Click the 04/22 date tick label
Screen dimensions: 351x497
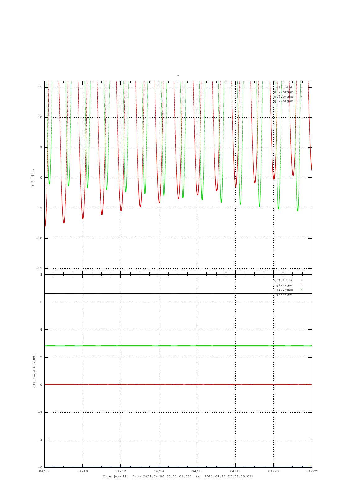[312, 471]
